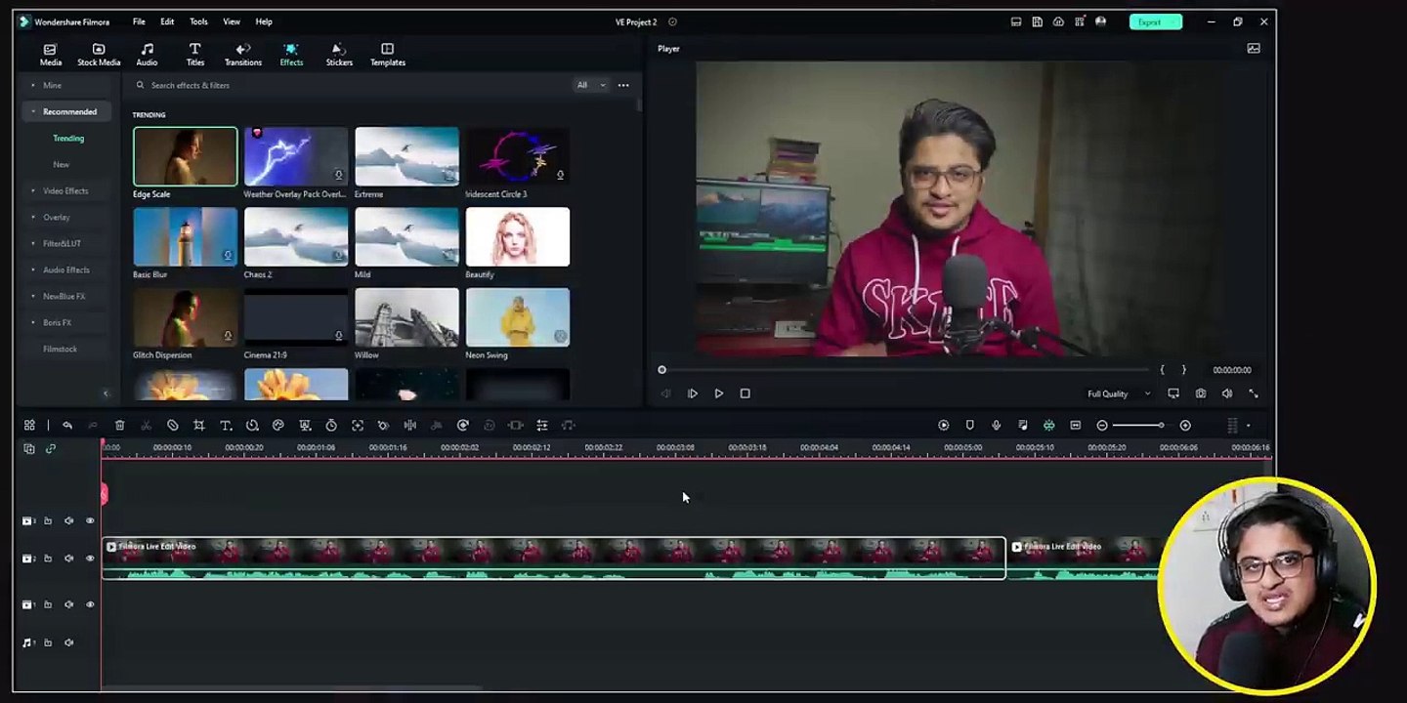This screenshot has width=1407, height=703.
Task: Collapse the sidebar with the left arrow
Action: (x=106, y=393)
